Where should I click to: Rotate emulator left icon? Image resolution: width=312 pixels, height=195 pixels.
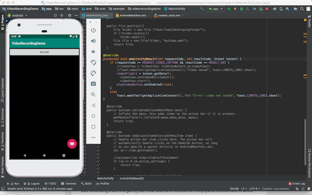pos(93,62)
